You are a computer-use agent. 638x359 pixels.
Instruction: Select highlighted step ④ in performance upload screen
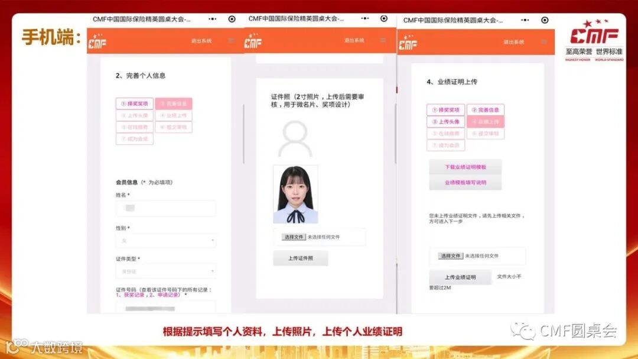point(486,122)
